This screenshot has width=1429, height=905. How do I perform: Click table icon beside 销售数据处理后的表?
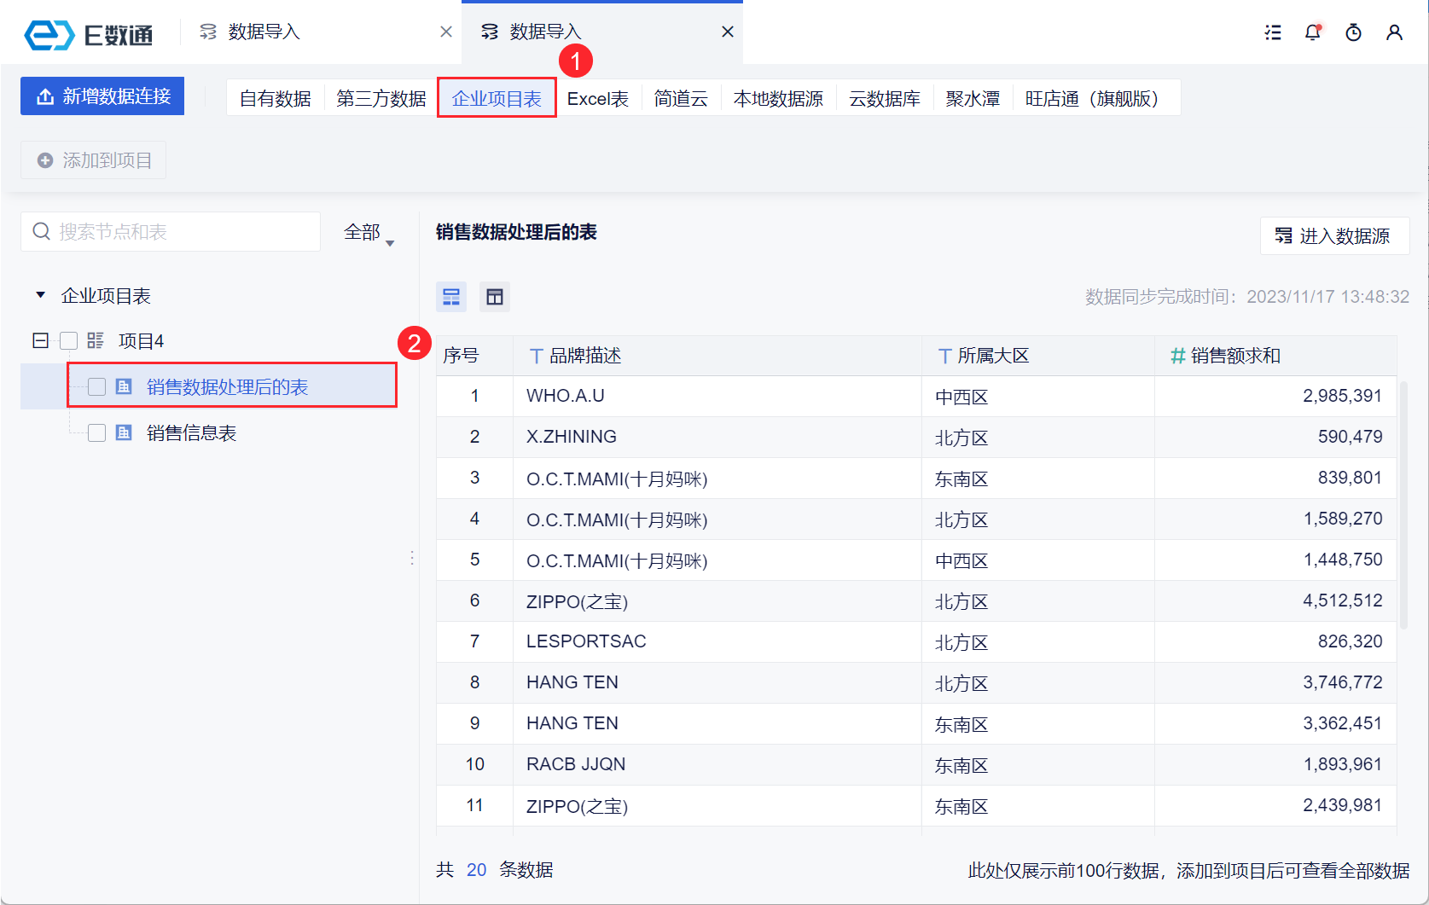124,386
